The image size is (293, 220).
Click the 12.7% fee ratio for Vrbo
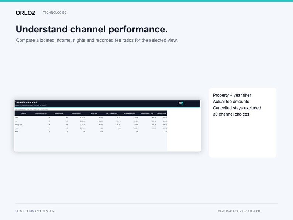[119, 121]
